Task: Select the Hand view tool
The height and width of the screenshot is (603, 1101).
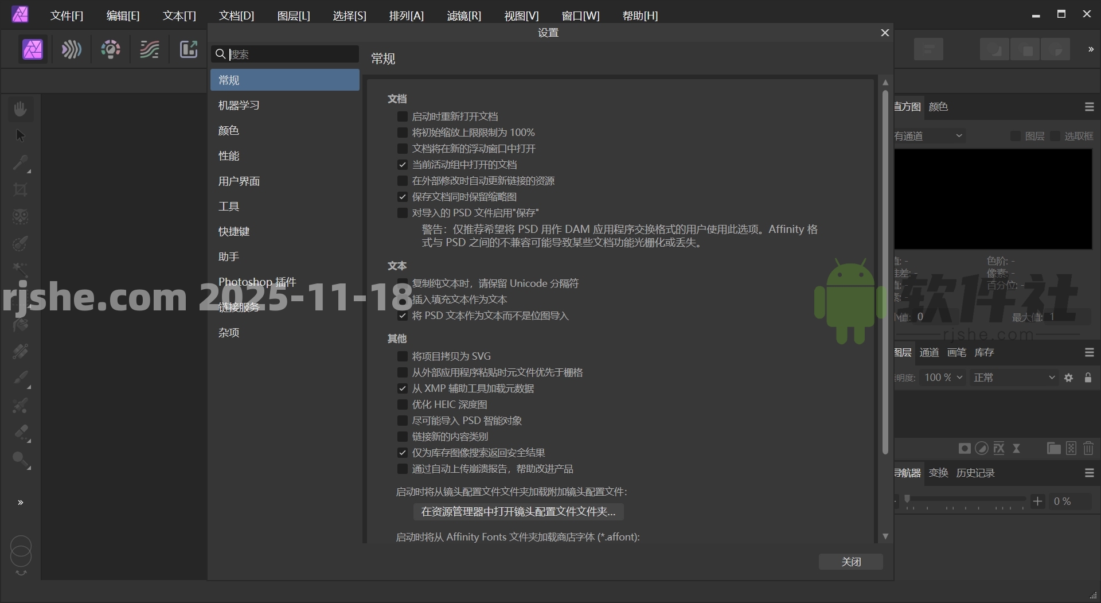Action: (21, 108)
